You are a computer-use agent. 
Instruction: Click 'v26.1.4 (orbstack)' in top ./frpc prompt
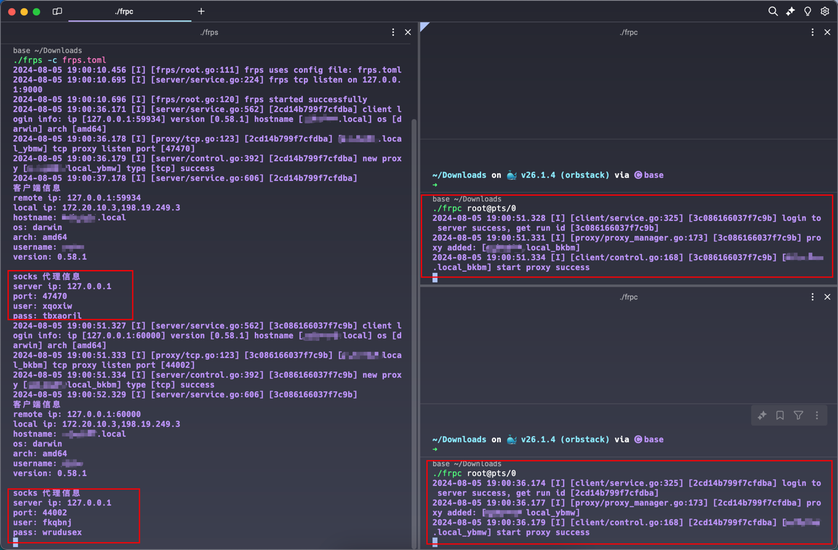pos(566,175)
